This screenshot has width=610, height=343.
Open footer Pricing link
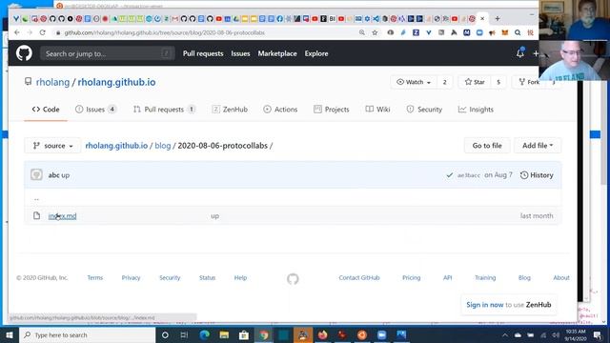(x=411, y=277)
